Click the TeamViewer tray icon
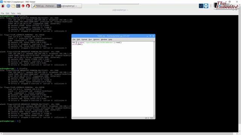Screen dimensions: 241x135 [206, 6]
